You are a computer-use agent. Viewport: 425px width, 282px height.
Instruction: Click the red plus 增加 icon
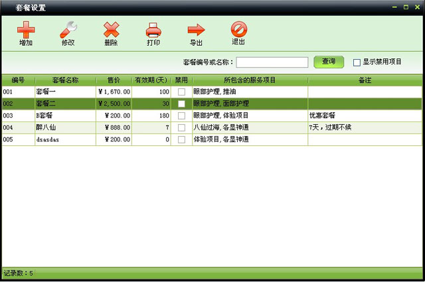coord(26,30)
